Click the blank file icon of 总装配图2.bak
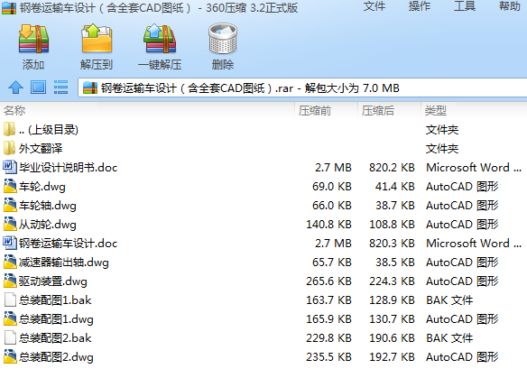Image resolution: width=527 pixels, height=378 pixels. 10,337
